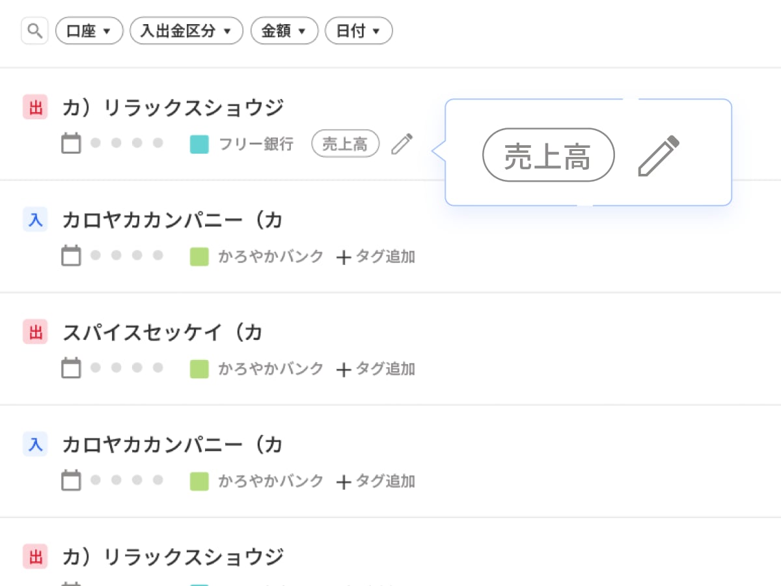Image resolution: width=781 pixels, height=586 pixels.
Task: Click the large pencil icon in the popup
Action: [x=658, y=155]
